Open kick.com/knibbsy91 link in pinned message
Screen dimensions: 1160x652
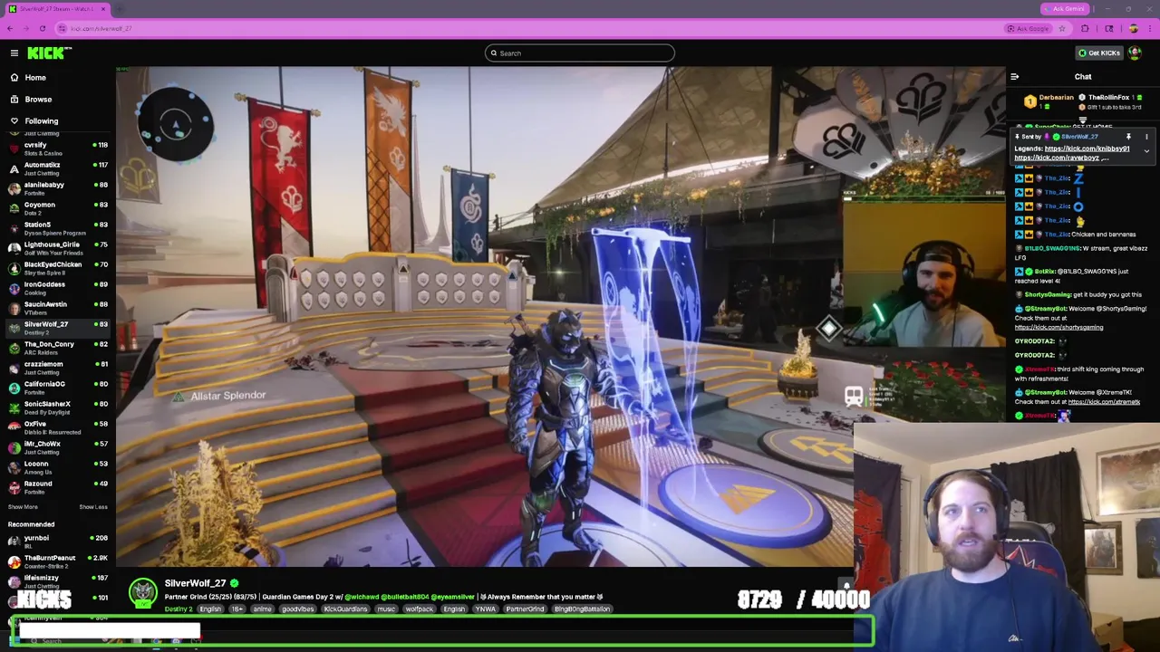coord(1087,149)
